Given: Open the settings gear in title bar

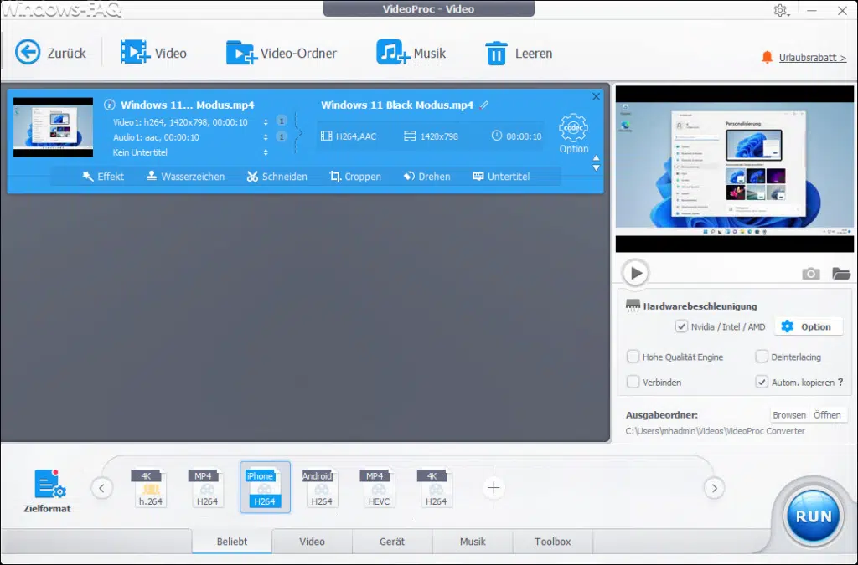Looking at the screenshot, I should [780, 10].
